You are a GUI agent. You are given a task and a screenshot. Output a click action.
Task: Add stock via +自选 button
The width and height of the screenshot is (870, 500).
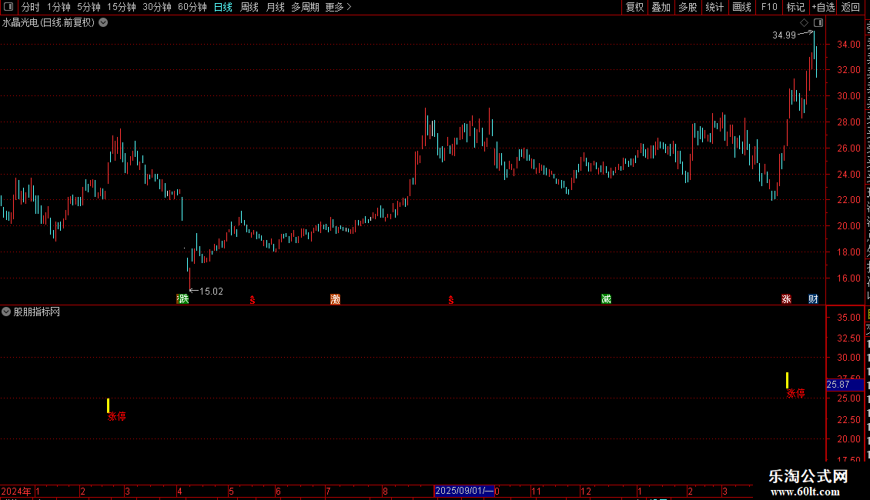(x=823, y=7)
